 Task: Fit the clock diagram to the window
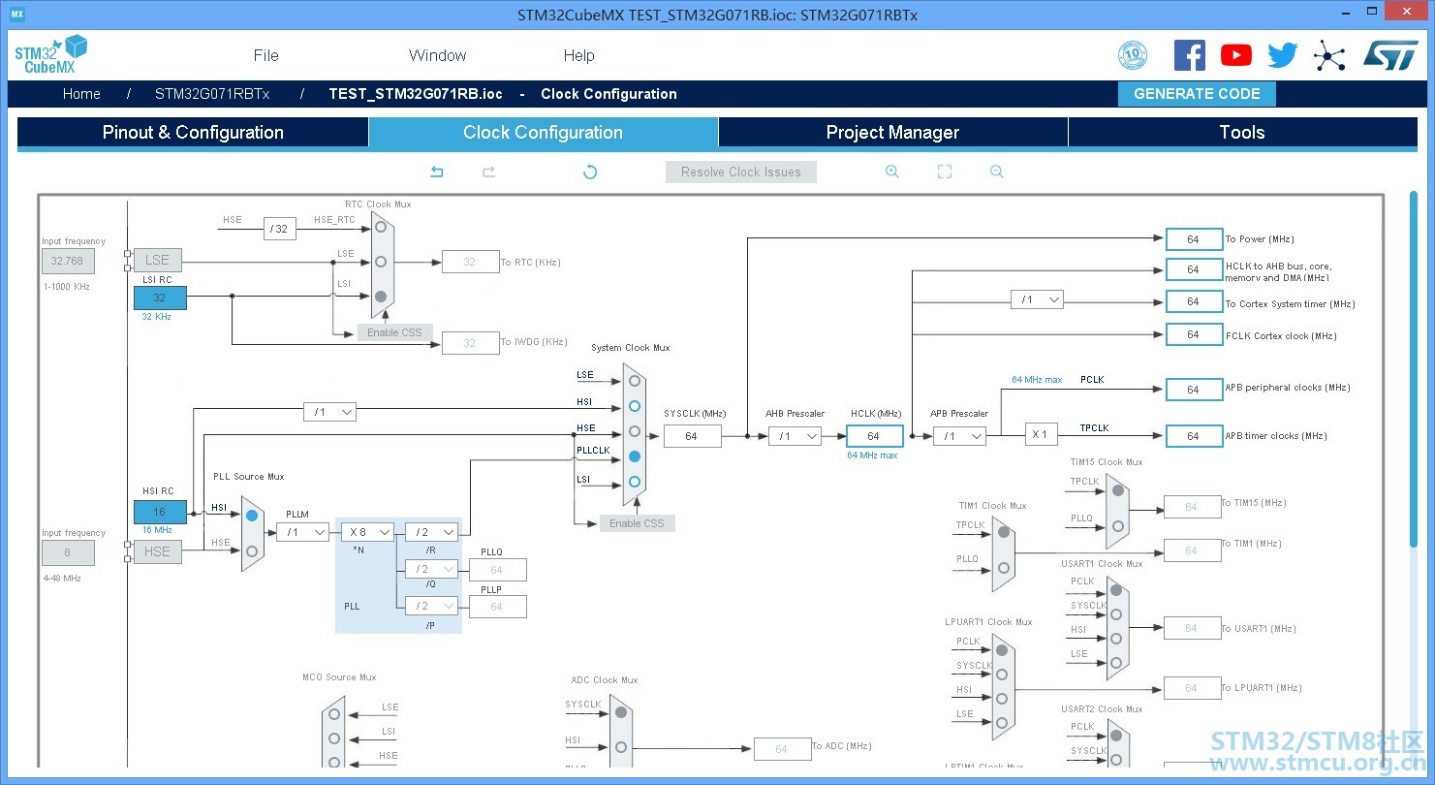pyautogui.click(x=945, y=172)
